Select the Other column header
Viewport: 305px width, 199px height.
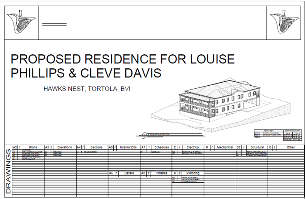click(291, 147)
